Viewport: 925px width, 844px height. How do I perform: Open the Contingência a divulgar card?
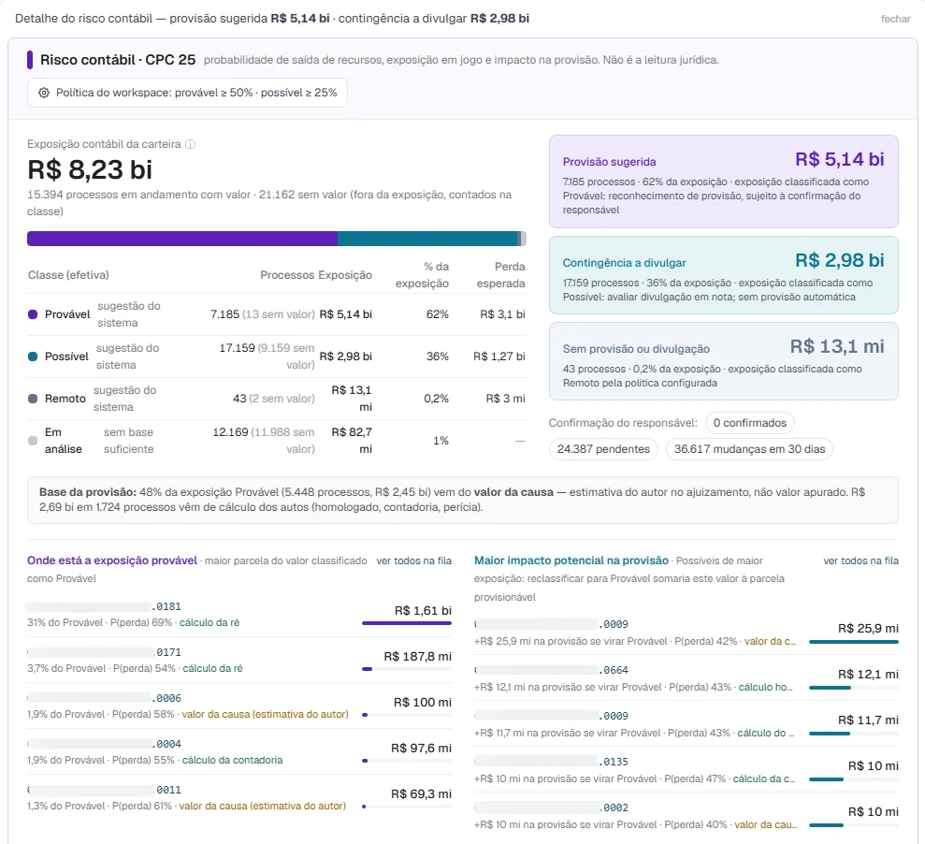tap(724, 275)
